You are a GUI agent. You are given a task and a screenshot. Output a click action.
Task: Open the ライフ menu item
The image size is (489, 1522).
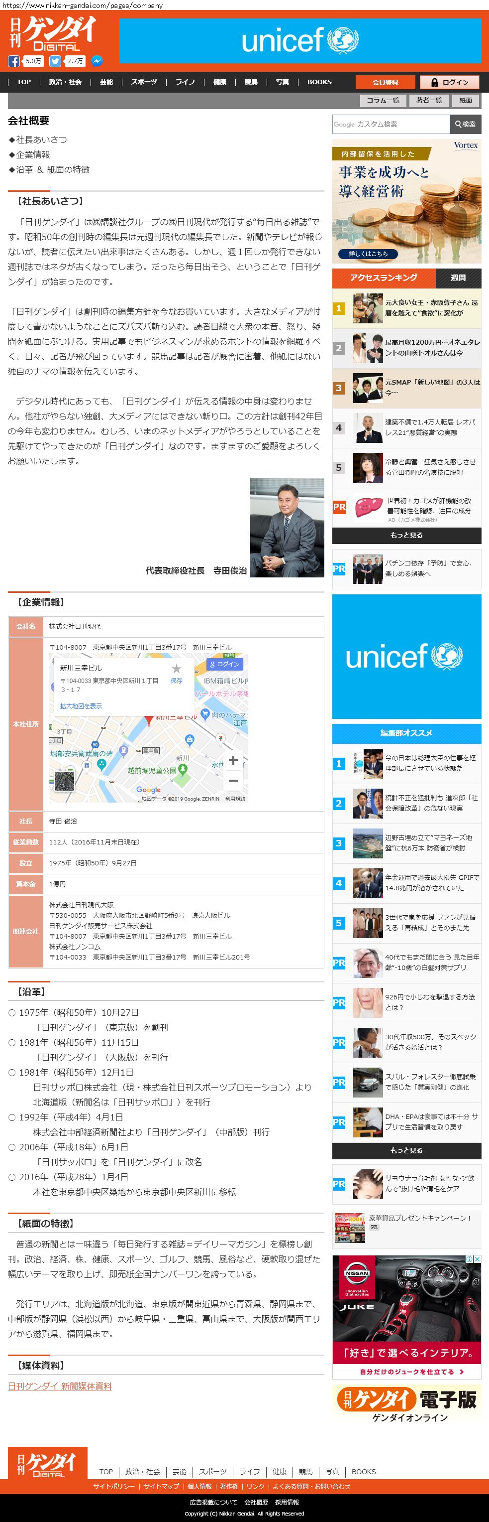(185, 82)
